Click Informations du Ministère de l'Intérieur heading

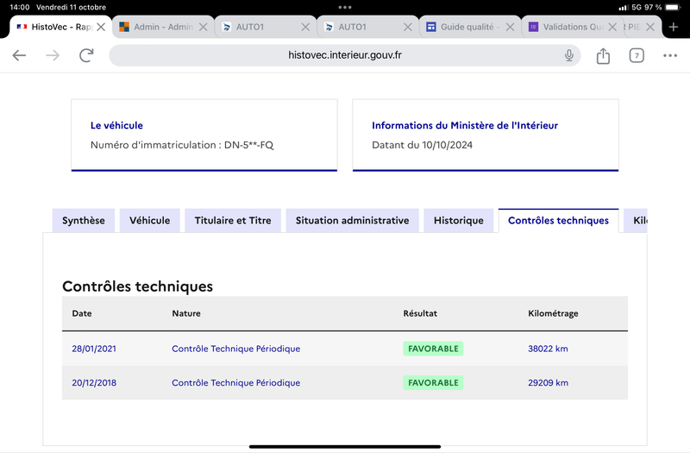click(465, 125)
